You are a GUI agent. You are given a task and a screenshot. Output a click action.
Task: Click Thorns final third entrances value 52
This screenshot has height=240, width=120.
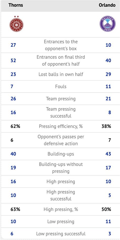(x=13, y=60)
